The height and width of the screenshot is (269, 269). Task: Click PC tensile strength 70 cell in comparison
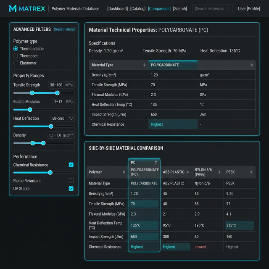point(144,204)
